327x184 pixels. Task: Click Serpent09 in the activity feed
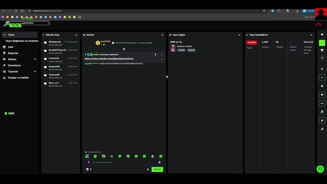tap(54, 67)
